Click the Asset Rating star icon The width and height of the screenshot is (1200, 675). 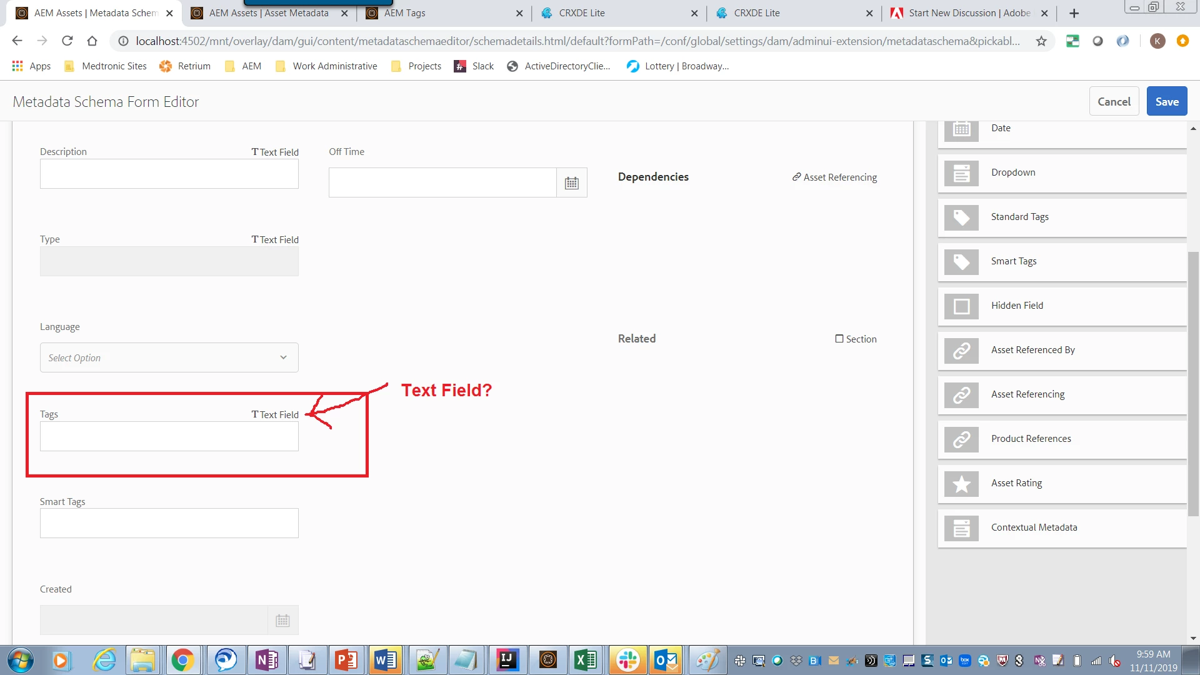[x=961, y=484]
